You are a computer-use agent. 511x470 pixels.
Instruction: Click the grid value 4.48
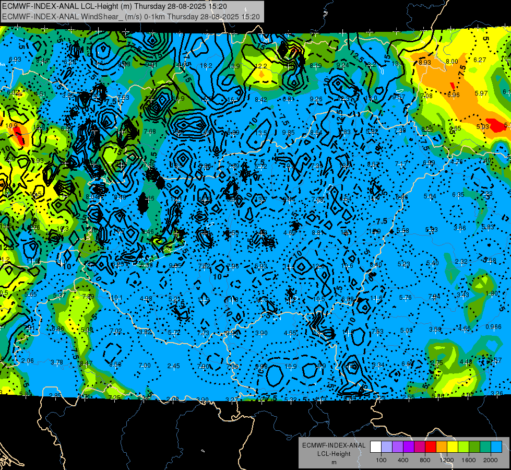tap(466, 362)
